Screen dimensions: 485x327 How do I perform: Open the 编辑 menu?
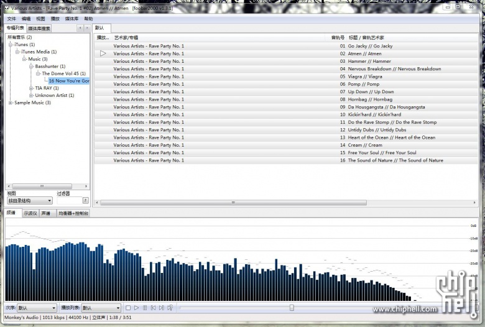[x=26, y=19]
